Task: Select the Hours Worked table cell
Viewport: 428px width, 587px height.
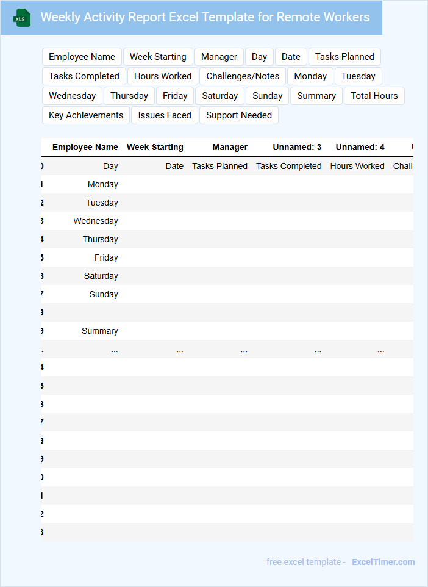Action: pos(357,166)
